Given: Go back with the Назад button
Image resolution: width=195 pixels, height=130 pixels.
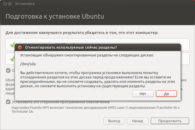Looking at the screenshot, I should (137, 121).
